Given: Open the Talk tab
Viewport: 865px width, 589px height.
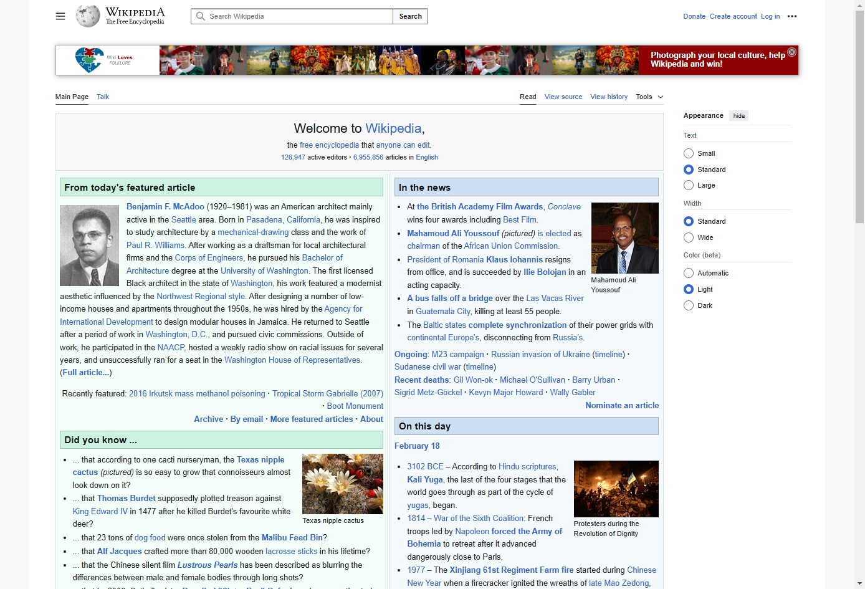Looking at the screenshot, I should 103,97.
